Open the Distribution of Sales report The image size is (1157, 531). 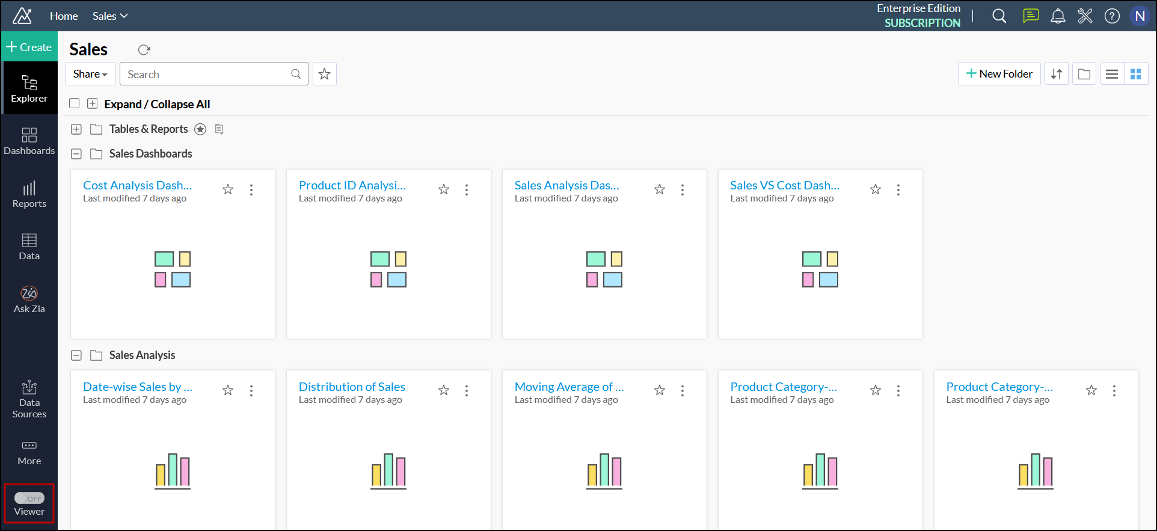(x=352, y=387)
